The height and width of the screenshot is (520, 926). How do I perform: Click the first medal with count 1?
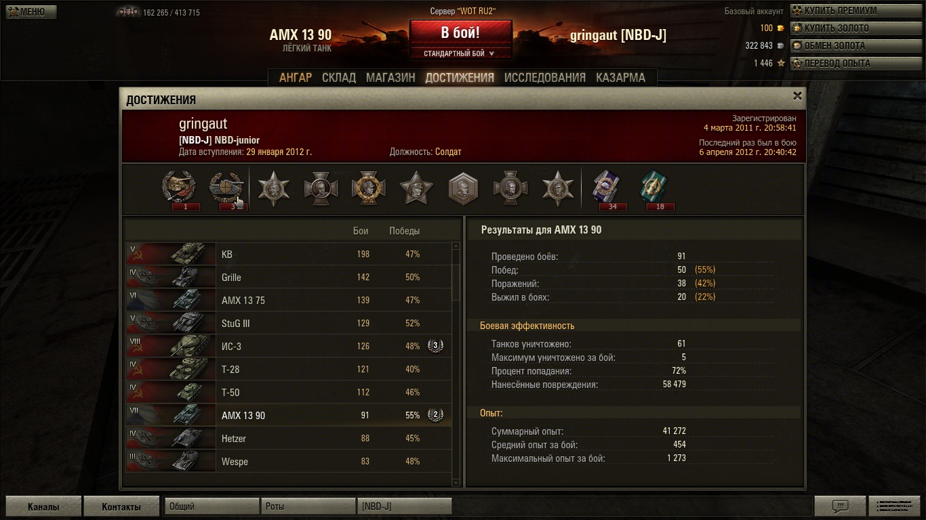click(179, 189)
